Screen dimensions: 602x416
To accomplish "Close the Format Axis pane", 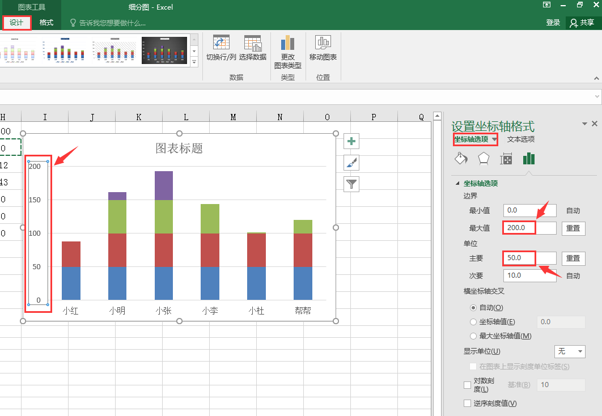I will coord(594,124).
